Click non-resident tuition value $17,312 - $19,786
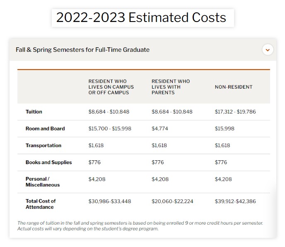The image size is (285, 247). (x=235, y=111)
